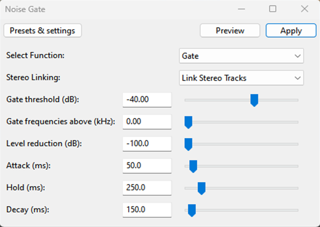Open the Select Function dropdown

tap(241, 56)
